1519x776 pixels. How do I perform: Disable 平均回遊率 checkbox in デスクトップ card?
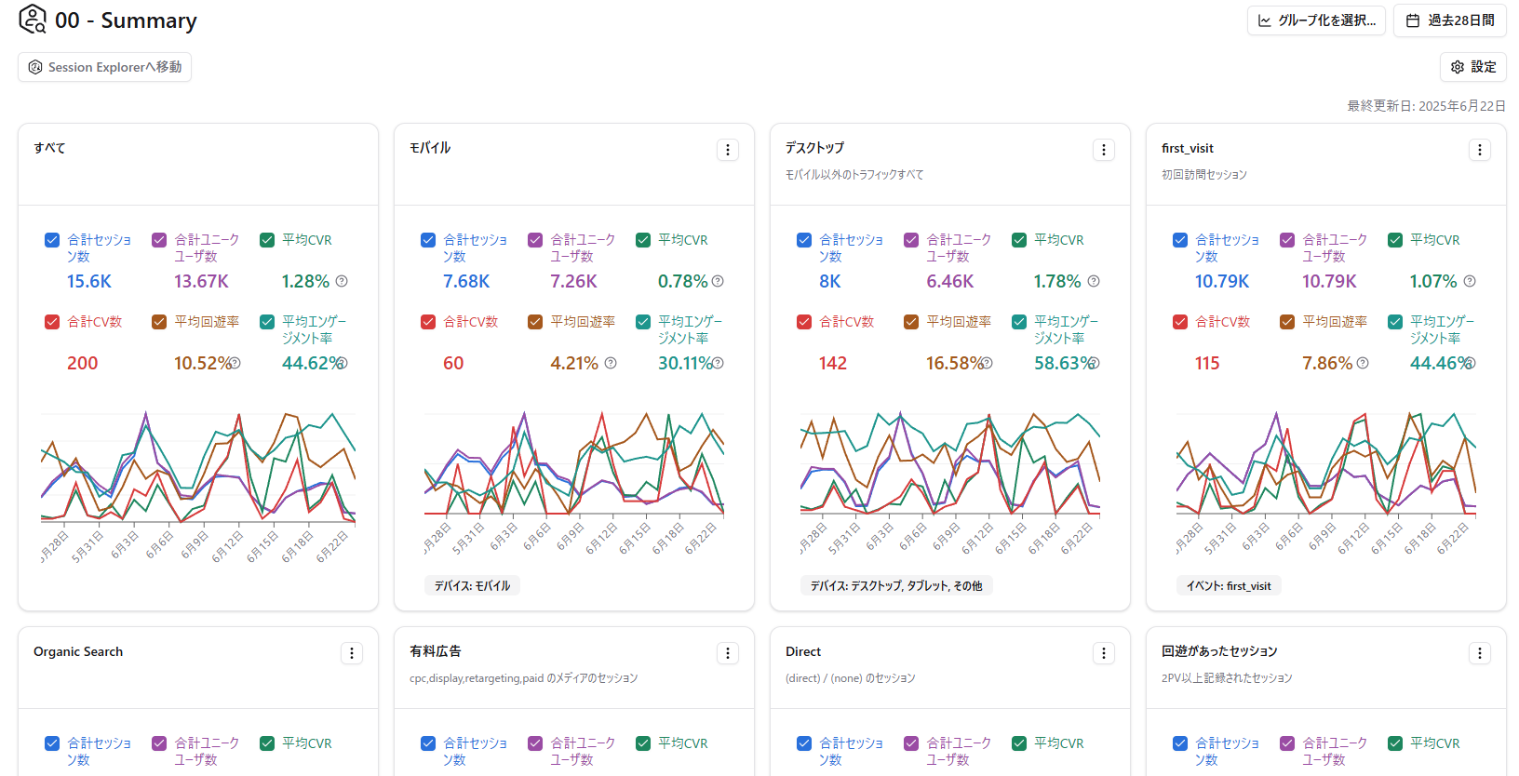pos(911,322)
